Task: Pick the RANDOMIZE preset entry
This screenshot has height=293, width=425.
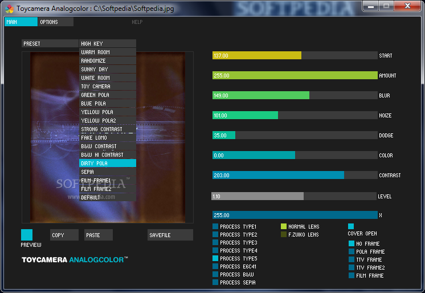Action: click(x=107, y=61)
